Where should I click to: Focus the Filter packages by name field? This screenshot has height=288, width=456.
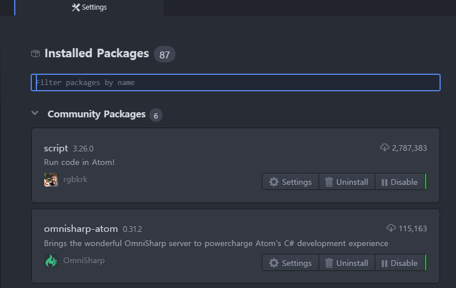tap(236, 83)
